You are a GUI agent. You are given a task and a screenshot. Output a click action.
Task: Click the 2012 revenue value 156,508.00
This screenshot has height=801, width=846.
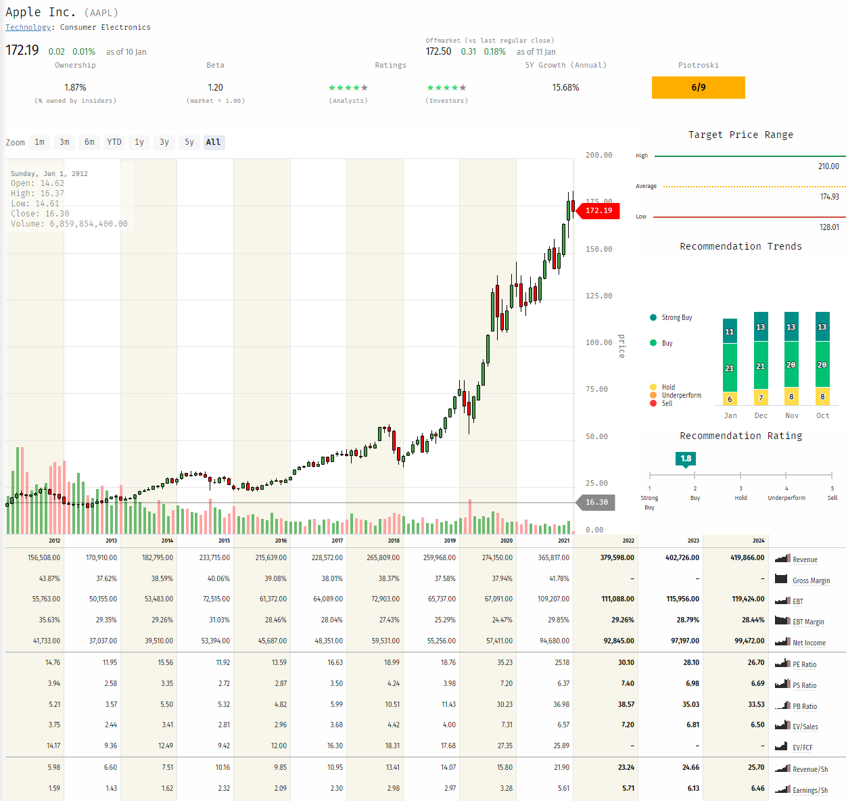coord(44,557)
